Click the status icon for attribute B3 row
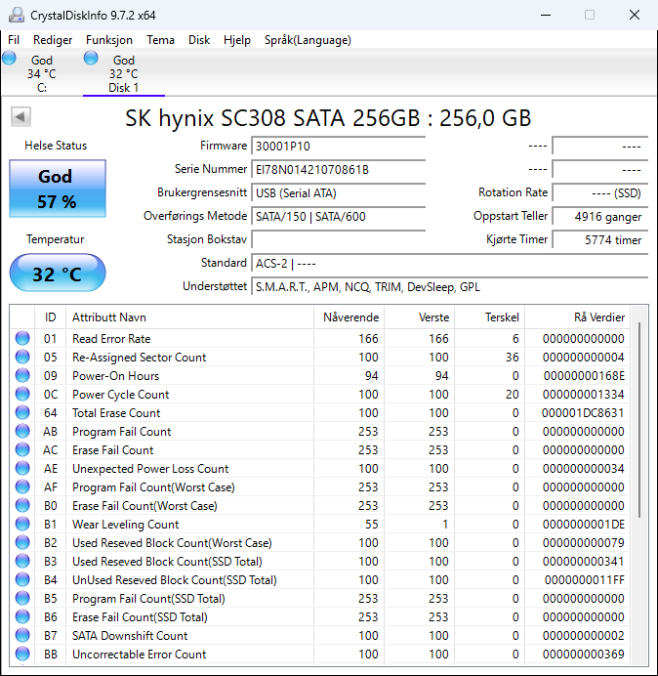This screenshot has width=658, height=676. (x=22, y=561)
